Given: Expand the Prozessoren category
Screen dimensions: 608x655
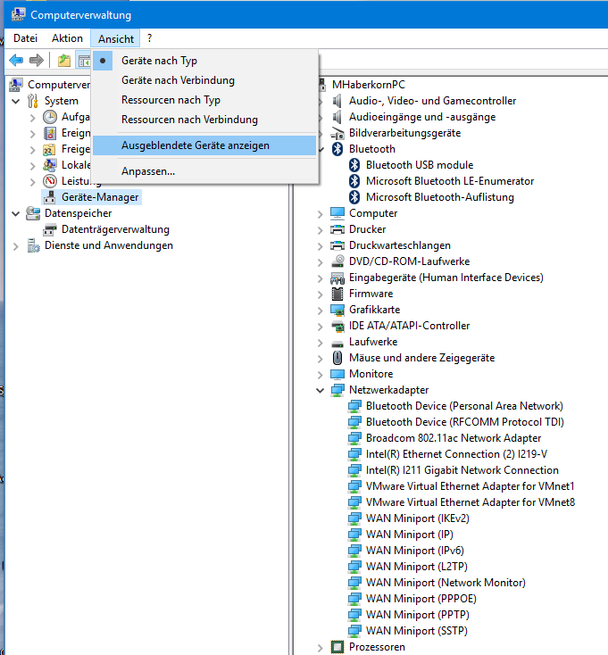Looking at the screenshot, I should click(x=321, y=648).
